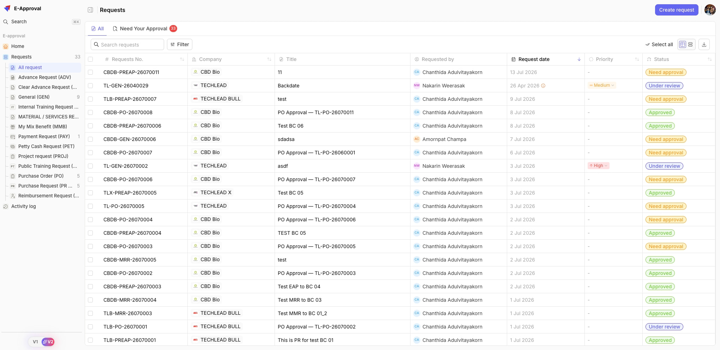Check the box for TL-GEN-26070002
Image resolution: width=720 pixels, height=350 pixels.
tap(90, 166)
